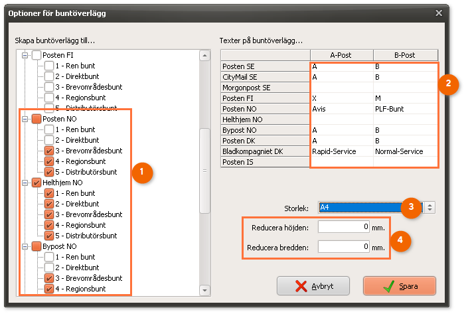Toggle the Posten NO parent checkbox

[37, 119]
